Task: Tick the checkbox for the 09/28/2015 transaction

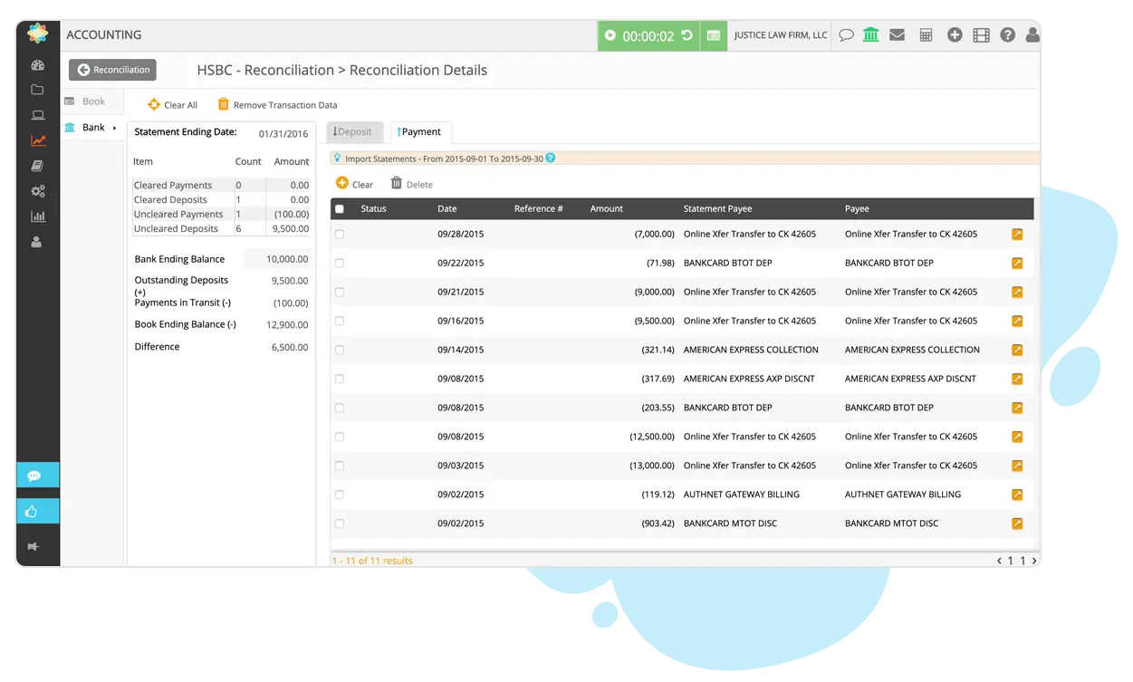Action: click(x=340, y=235)
